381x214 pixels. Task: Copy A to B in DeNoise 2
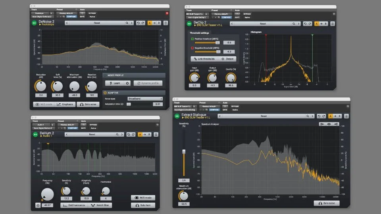154,23
